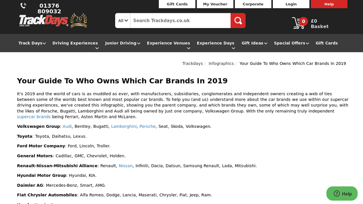Click the current page breadcrumb title
The image size is (363, 204).
(x=293, y=63)
